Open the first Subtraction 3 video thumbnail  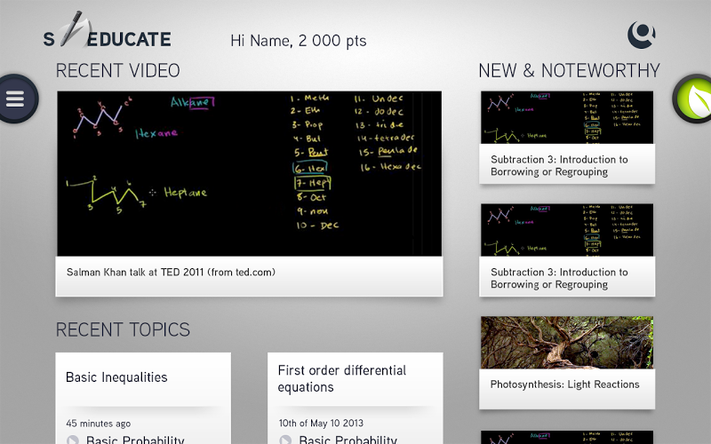567,117
